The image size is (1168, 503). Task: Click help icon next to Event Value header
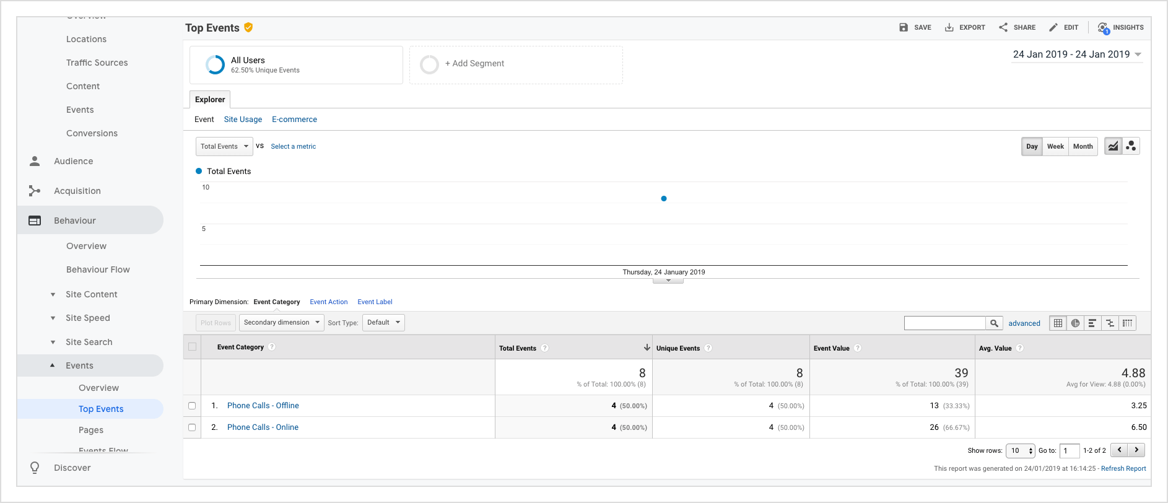[x=857, y=348]
